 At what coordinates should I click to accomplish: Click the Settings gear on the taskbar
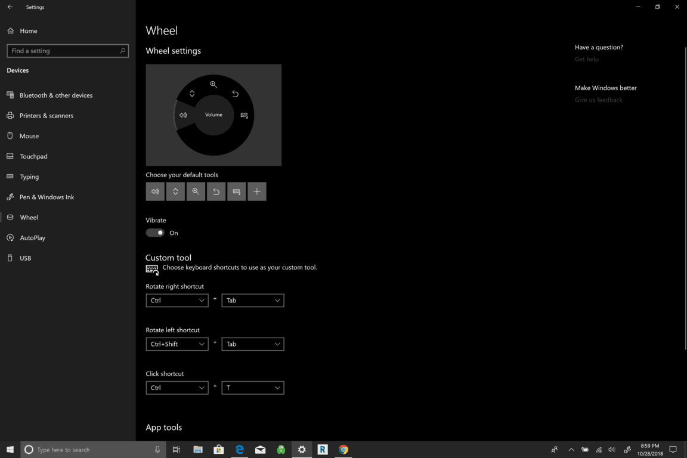coord(302,450)
